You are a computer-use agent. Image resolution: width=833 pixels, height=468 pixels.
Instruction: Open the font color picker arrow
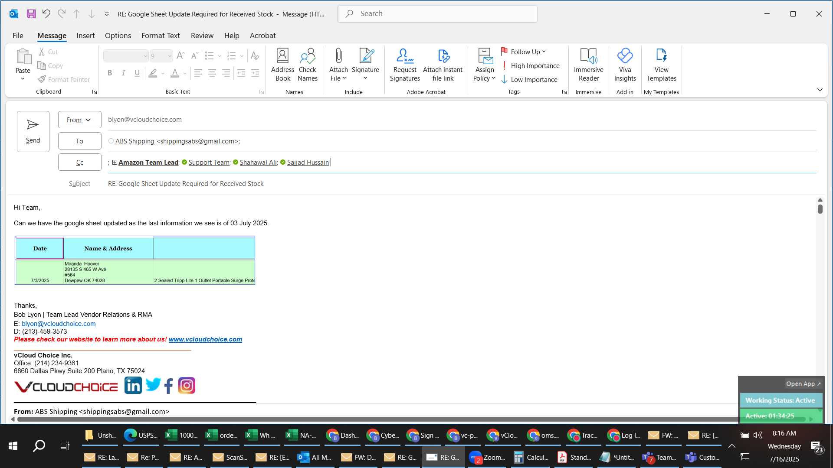[185, 73]
